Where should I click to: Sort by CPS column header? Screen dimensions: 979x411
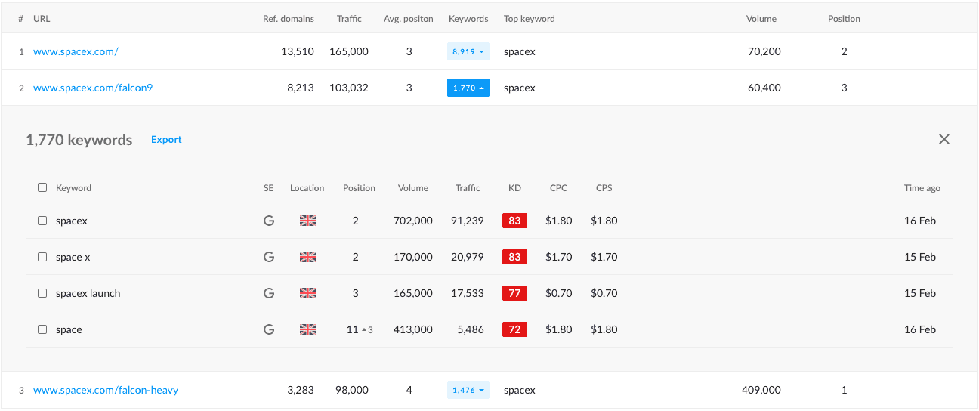(604, 188)
